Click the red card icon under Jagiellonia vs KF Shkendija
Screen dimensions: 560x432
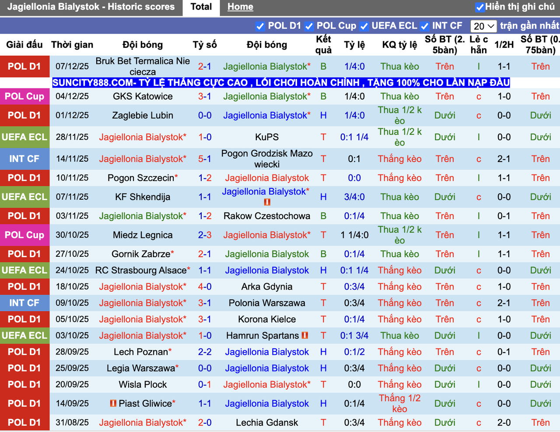[x=267, y=202]
